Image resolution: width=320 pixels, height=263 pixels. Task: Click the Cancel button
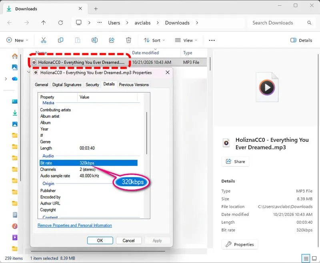tap(128, 241)
